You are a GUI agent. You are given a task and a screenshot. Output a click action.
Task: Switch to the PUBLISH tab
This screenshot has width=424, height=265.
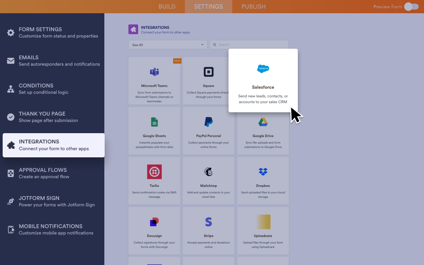[x=253, y=6]
